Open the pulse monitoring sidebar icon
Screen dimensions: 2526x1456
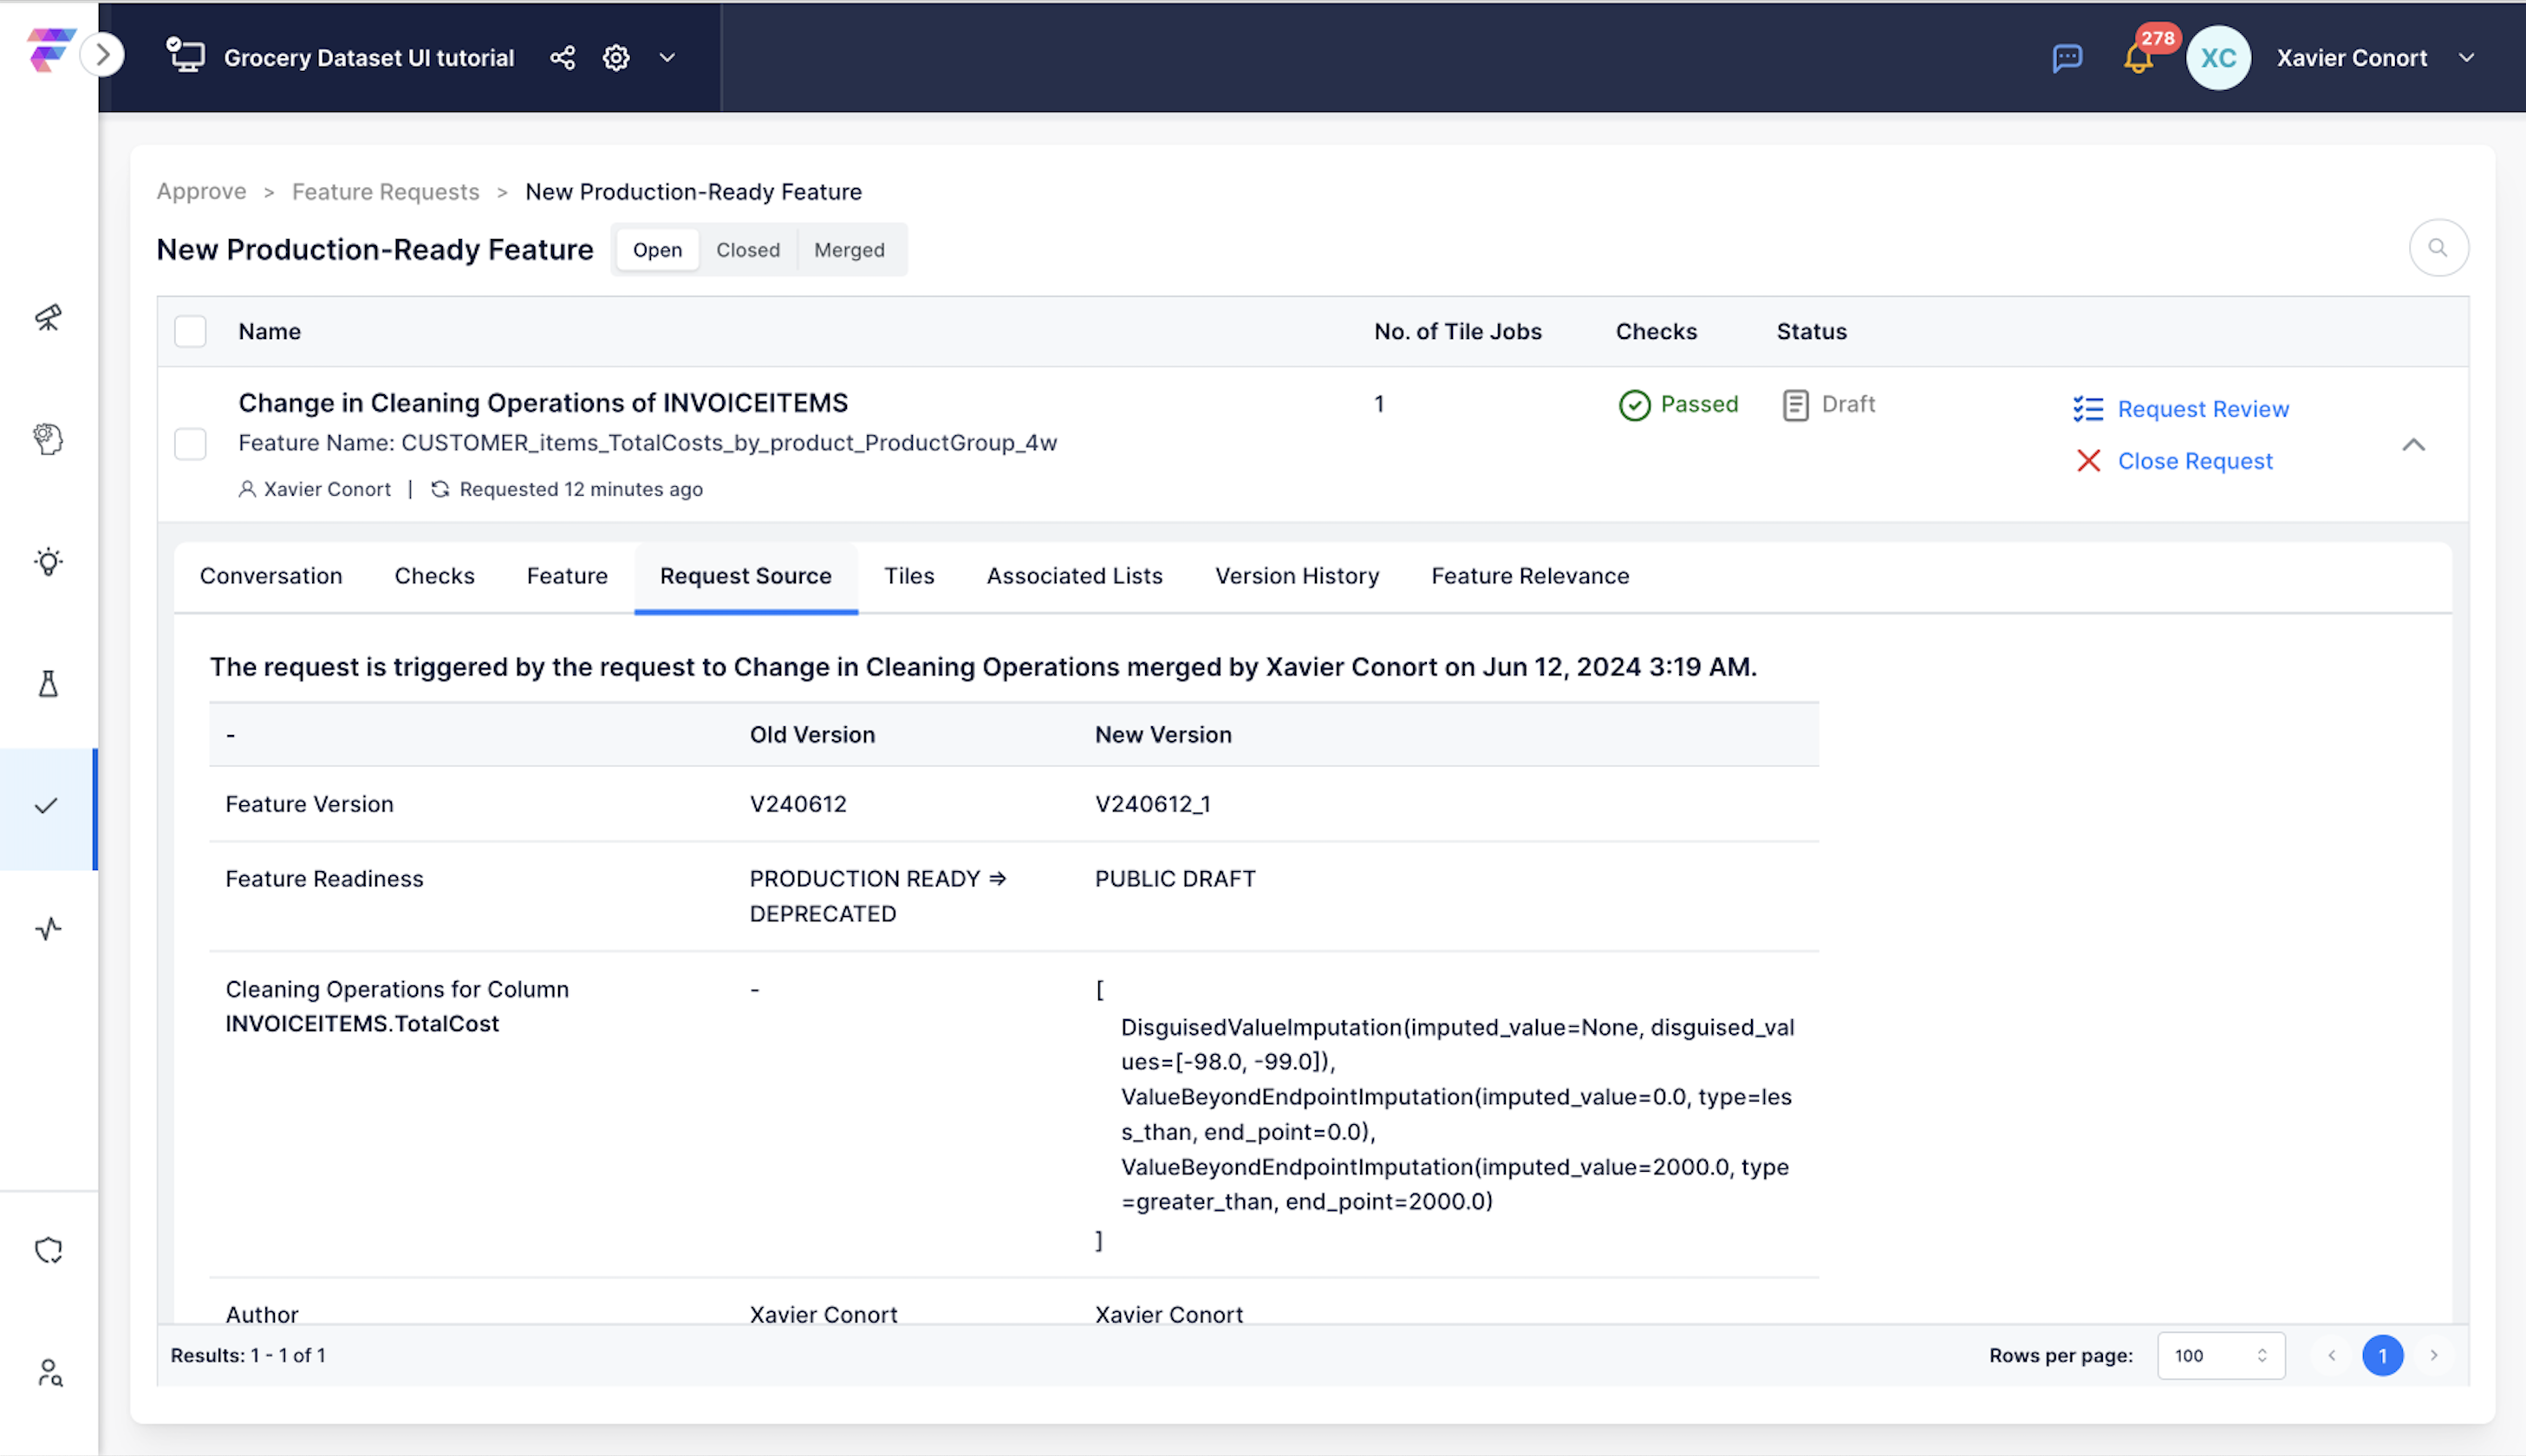coord(48,929)
